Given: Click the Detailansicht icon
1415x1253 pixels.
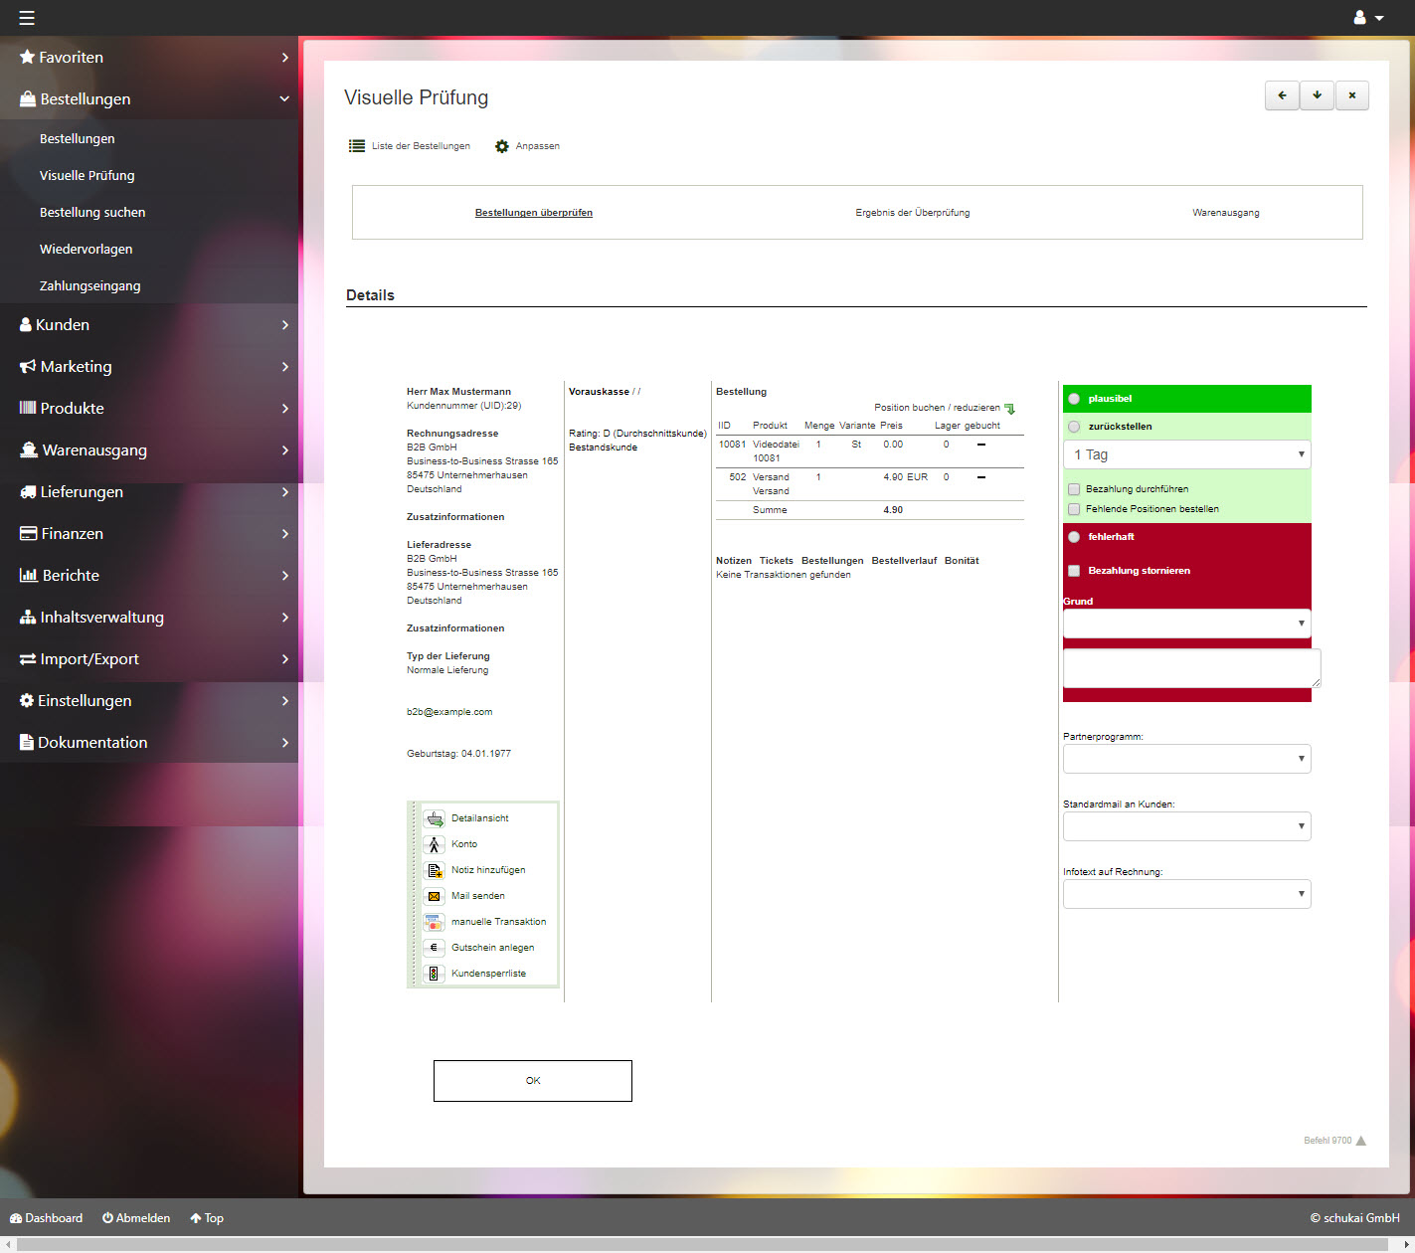Looking at the screenshot, I should (434, 818).
